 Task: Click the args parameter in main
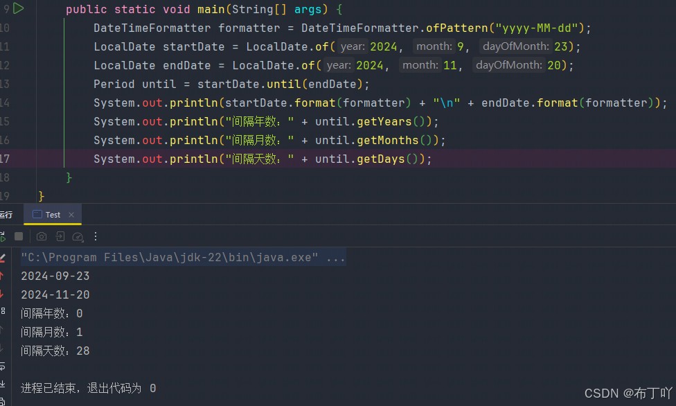(308, 9)
